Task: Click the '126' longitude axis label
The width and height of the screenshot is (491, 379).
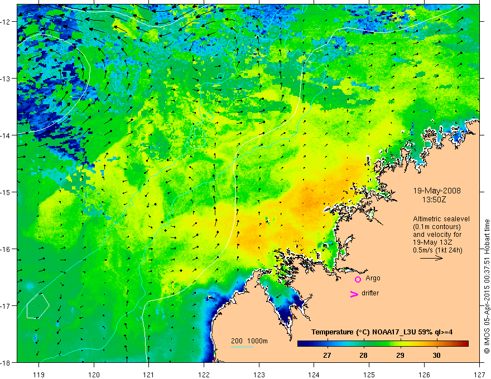Action: pyautogui.click(x=424, y=375)
